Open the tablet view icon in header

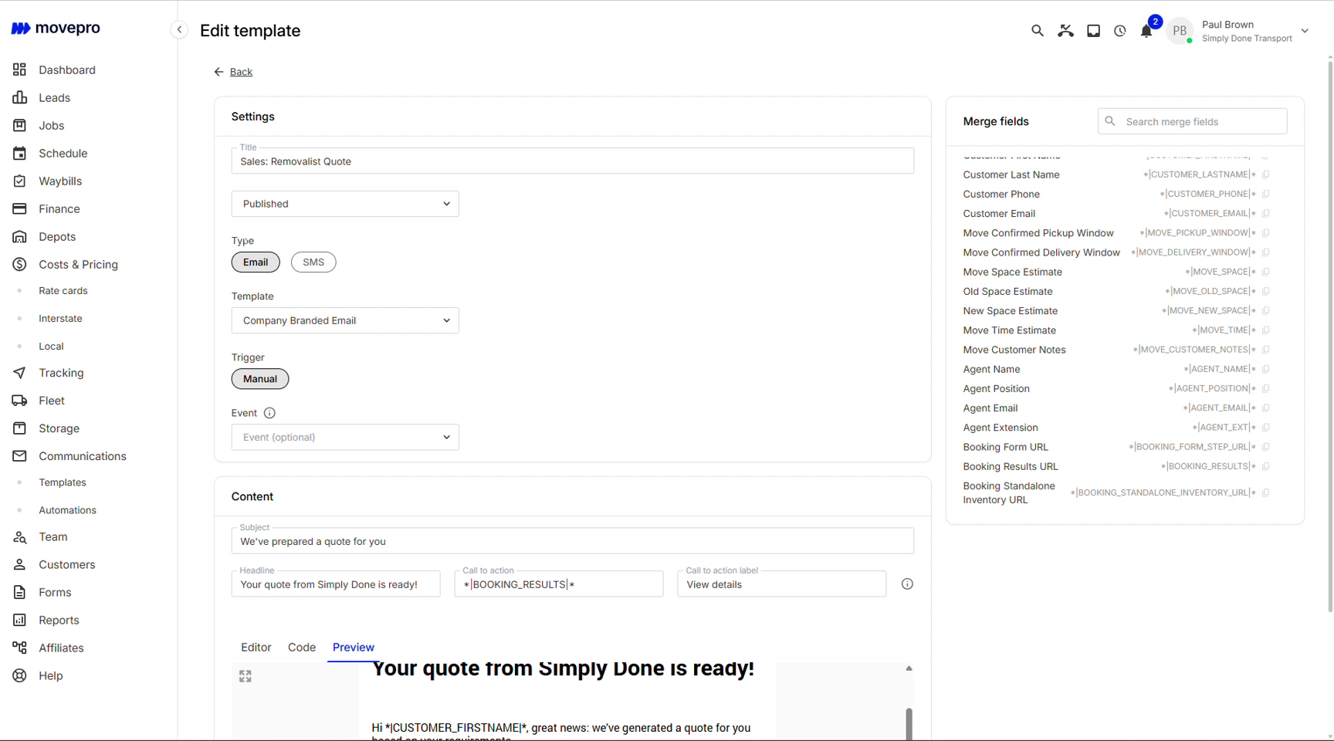pos(1093,31)
